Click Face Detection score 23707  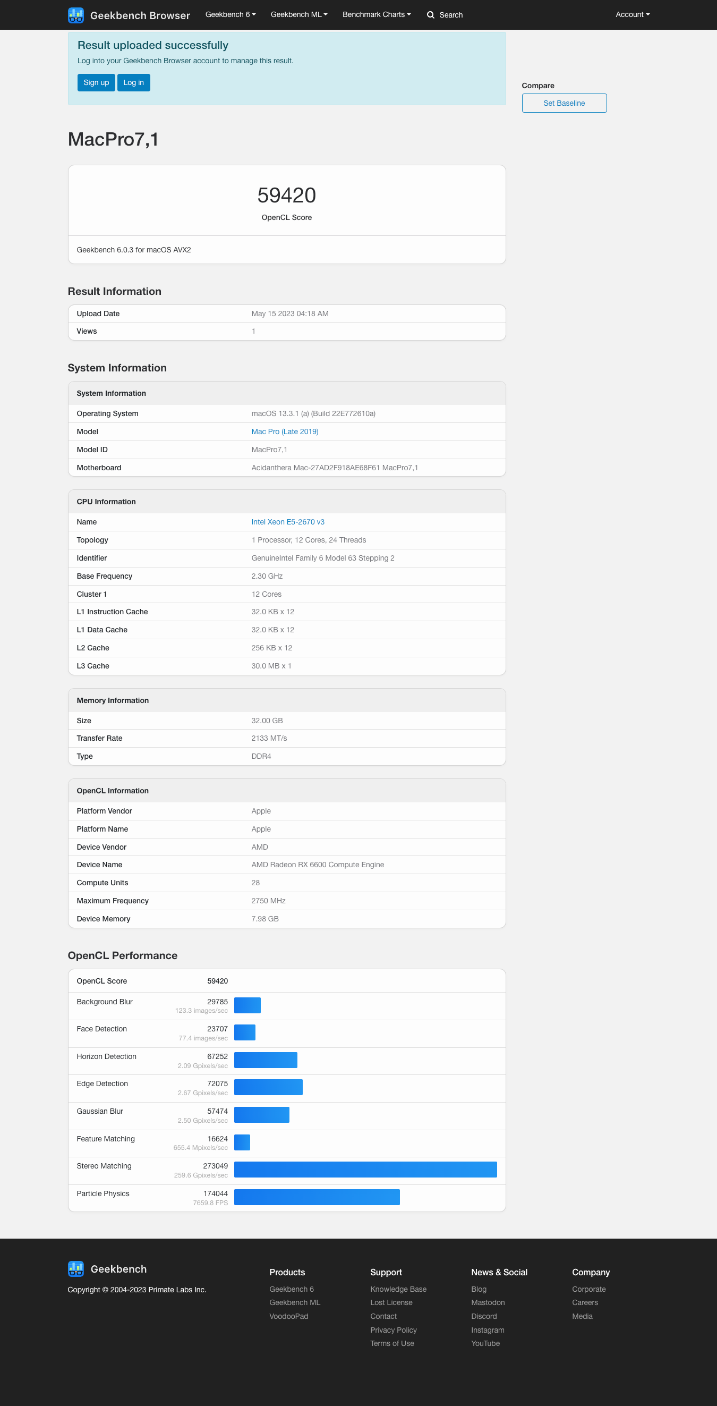(x=217, y=1029)
